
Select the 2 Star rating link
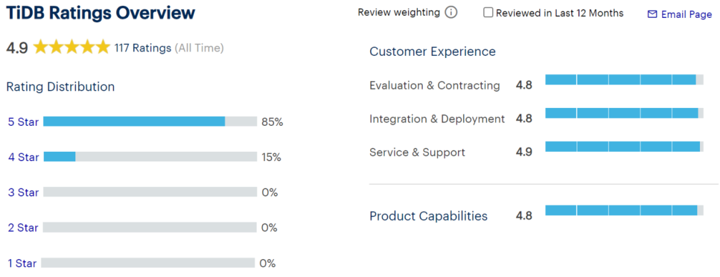click(x=23, y=228)
